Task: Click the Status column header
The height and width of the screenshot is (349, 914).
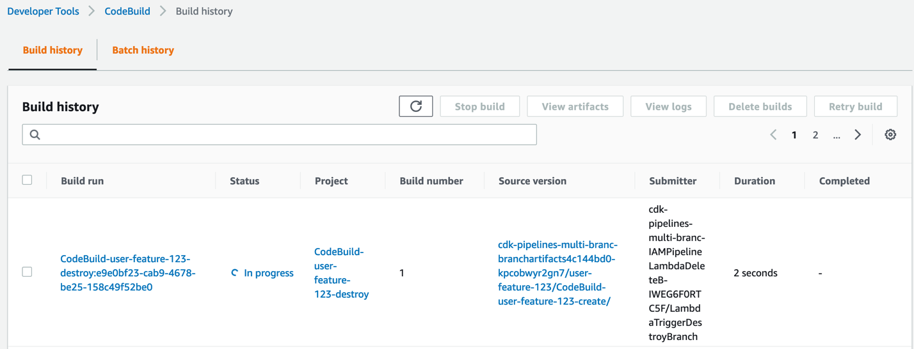Action: point(245,181)
